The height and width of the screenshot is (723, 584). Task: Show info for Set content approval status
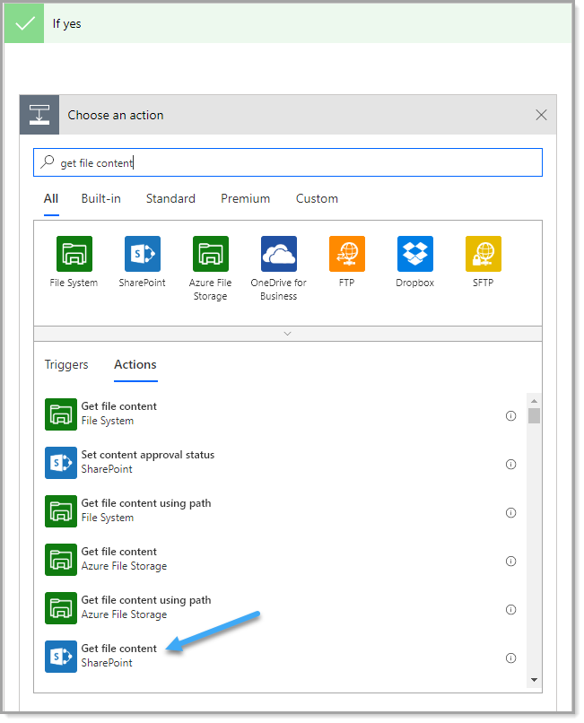[x=510, y=465]
